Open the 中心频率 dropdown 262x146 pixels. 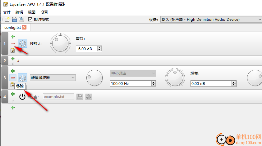pyautogui.click(x=133, y=73)
